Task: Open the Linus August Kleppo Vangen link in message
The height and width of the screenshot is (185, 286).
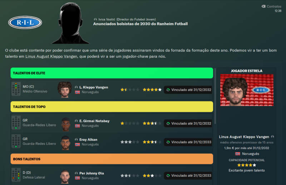Action: click(x=51, y=57)
